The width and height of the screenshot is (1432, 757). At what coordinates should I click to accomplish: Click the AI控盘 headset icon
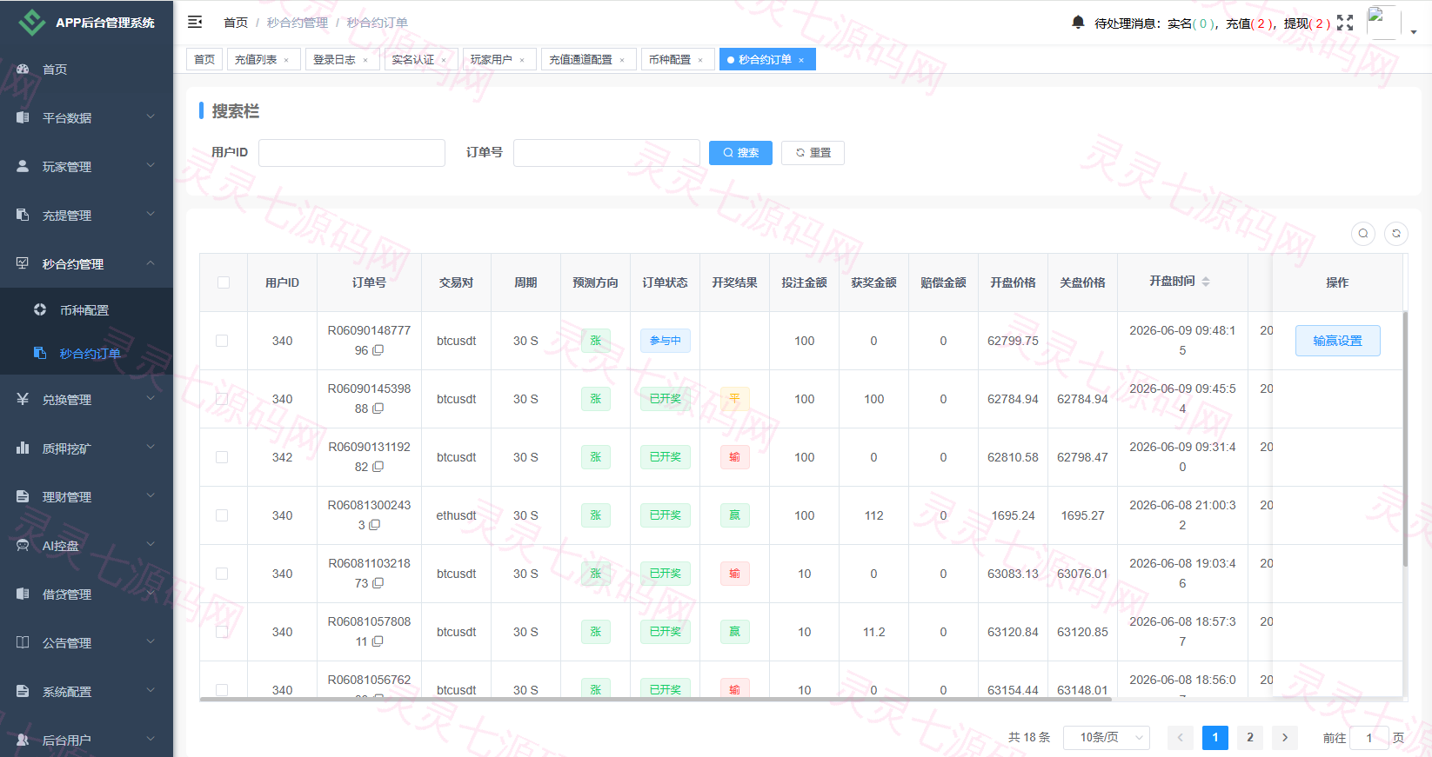coord(23,546)
